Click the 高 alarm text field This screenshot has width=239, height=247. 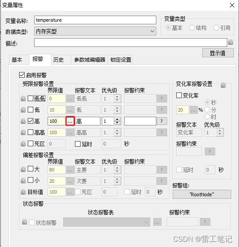pos(88,121)
